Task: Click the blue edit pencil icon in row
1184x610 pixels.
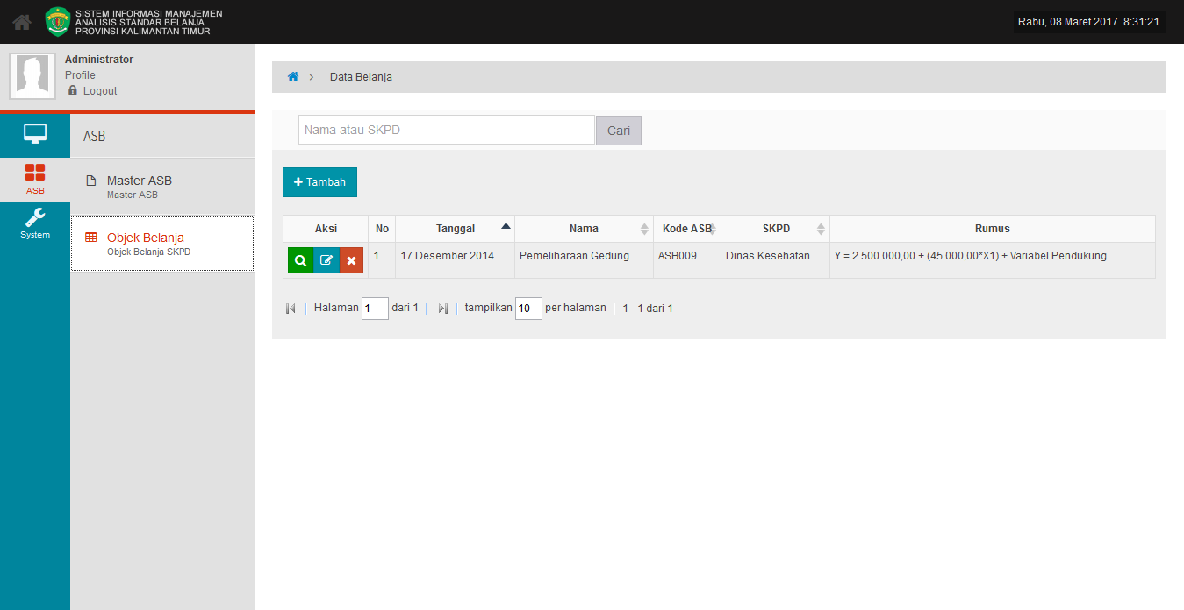Action: [326, 260]
